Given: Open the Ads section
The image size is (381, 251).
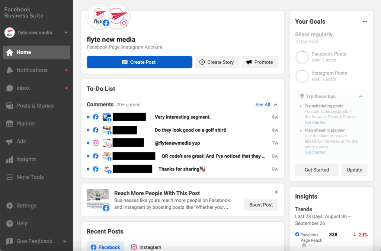Looking at the screenshot, I should [x=36, y=141].
